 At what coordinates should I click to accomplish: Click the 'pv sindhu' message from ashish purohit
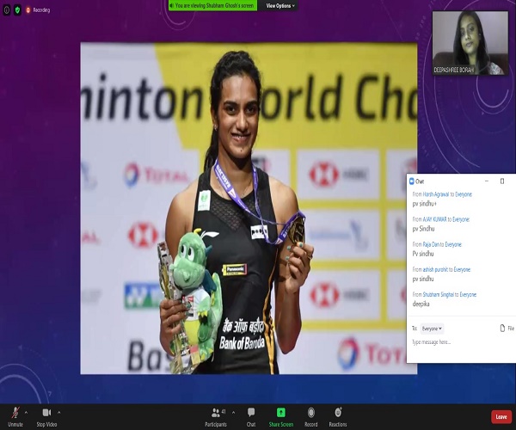pyautogui.click(x=423, y=279)
